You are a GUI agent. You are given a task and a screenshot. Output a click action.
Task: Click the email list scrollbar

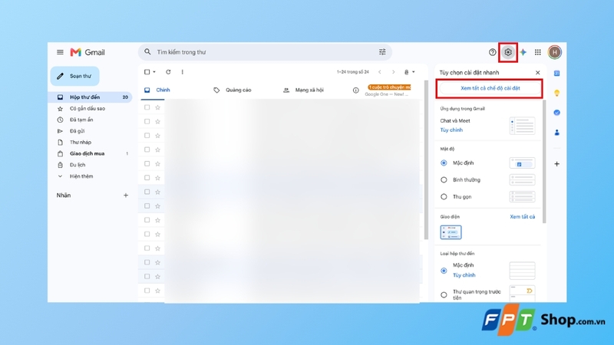point(426,159)
